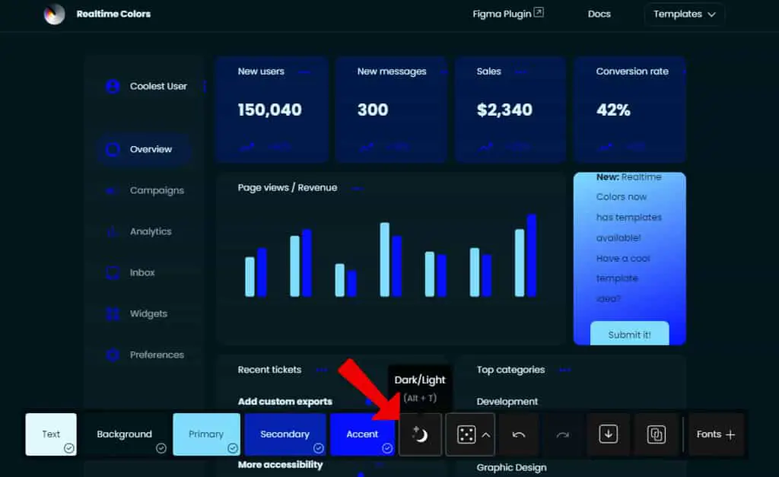This screenshot has height=477, width=779.
Task: Click the Sales trend icon
Action: 486,147
